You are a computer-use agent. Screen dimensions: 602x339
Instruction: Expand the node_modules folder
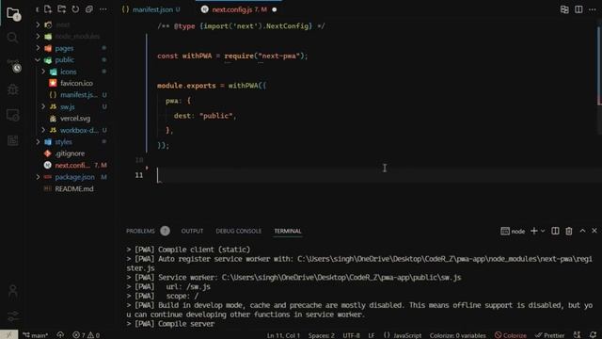[x=38, y=37]
